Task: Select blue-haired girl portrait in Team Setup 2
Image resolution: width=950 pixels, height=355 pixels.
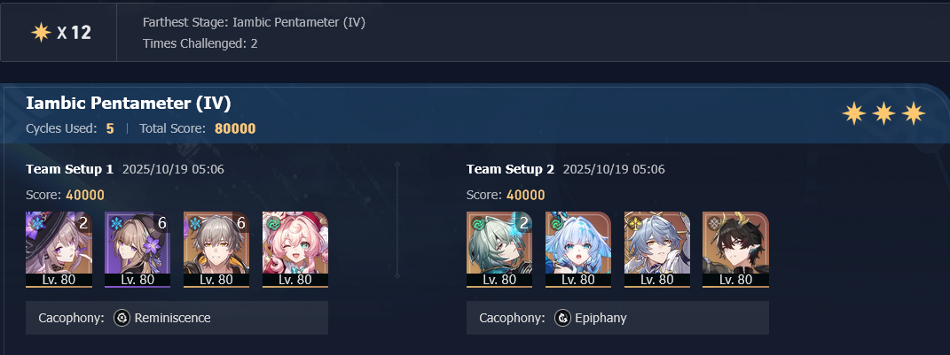Action: coord(578,249)
